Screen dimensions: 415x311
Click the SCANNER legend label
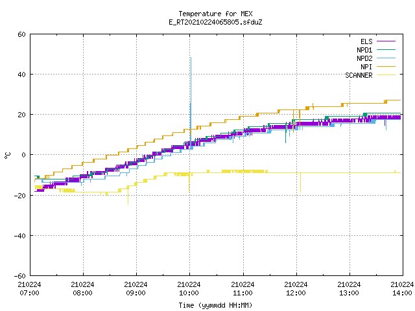(x=359, y=75)
